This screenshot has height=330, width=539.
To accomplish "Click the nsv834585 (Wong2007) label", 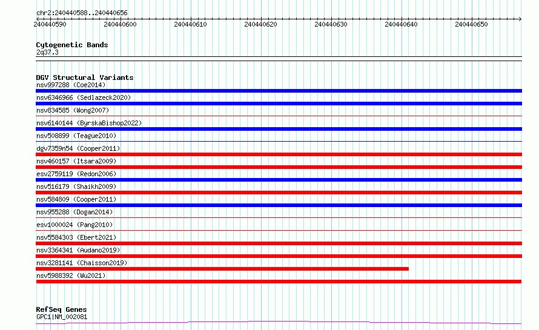I will click(73, 110).
